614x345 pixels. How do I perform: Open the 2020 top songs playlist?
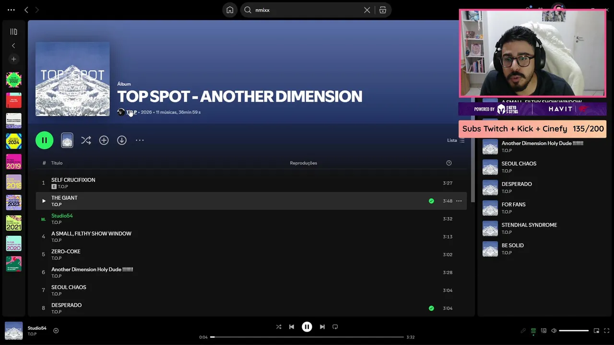pos(13,243)
